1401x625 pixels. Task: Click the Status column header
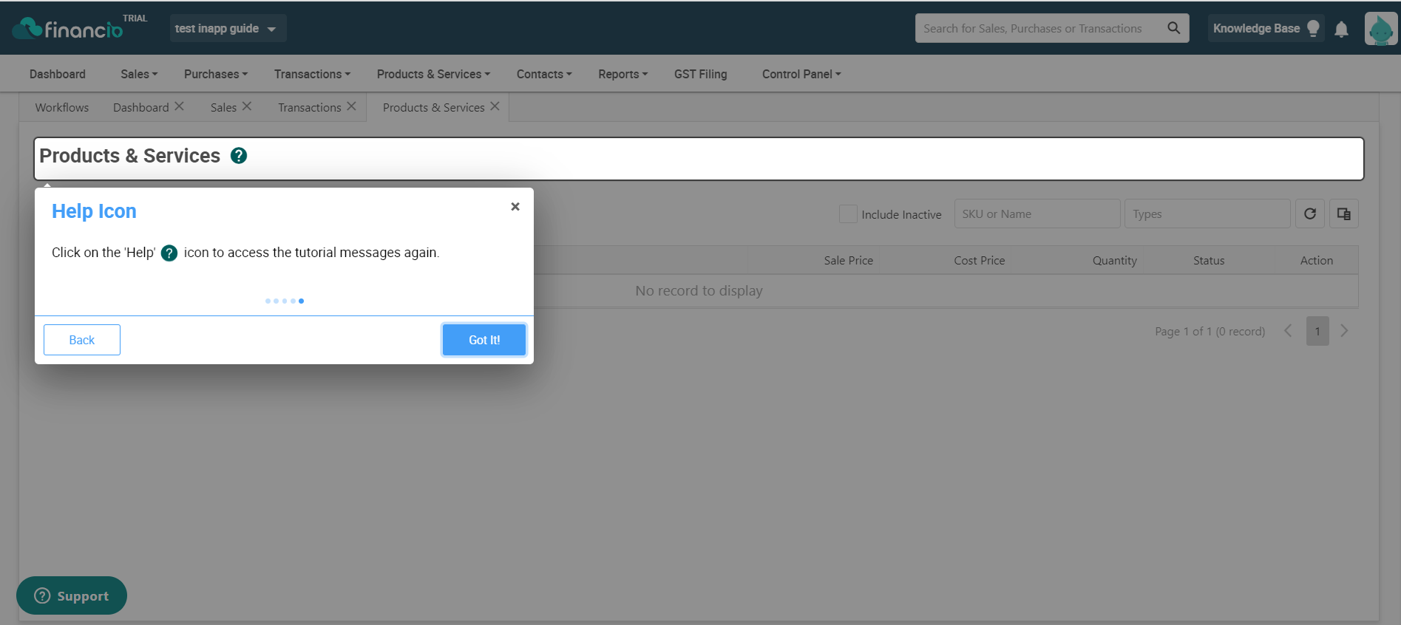tap(1208, 260)
